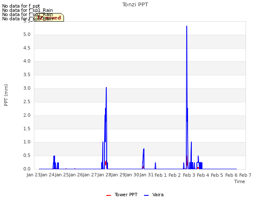Click the 'No data for f_sp1_Rain' message
Image resolution: width=271 pixels, height=203 pixels.
click(x=28, y=10)
